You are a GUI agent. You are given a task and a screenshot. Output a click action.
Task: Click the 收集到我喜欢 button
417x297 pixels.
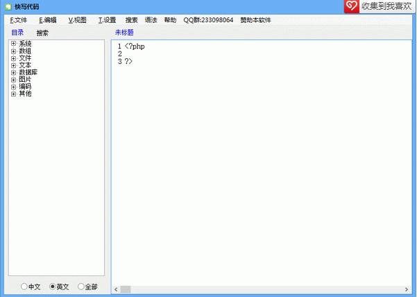[386, 6]
